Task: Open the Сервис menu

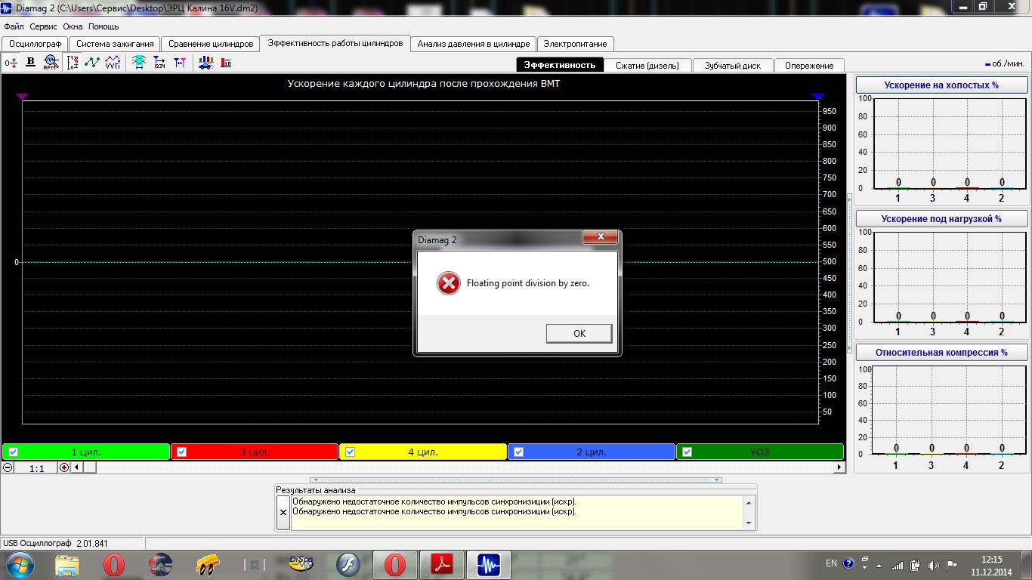Action: [x=44, y=26]
